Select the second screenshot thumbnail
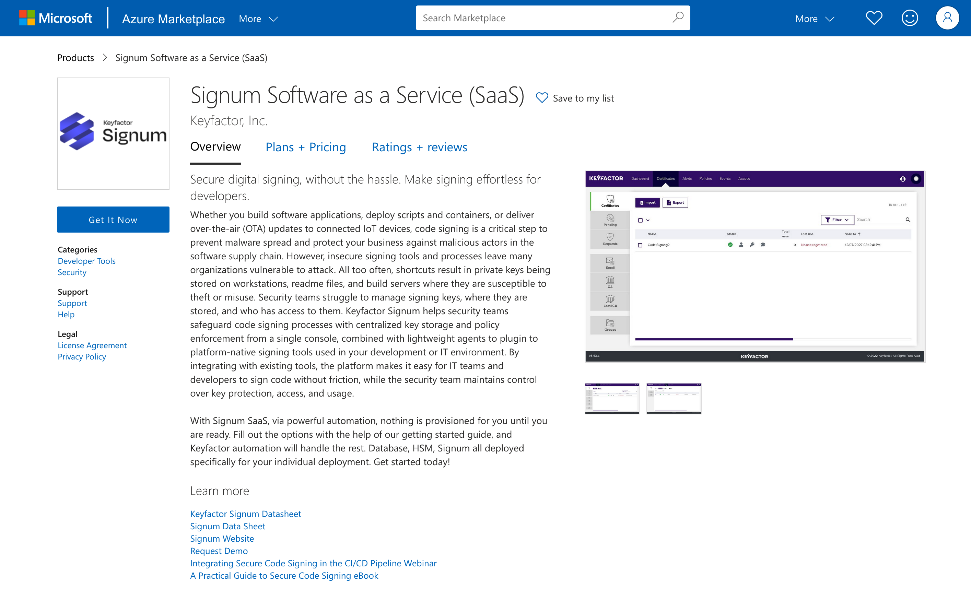Viewport: 971px width, 601px height. (674, 398)
